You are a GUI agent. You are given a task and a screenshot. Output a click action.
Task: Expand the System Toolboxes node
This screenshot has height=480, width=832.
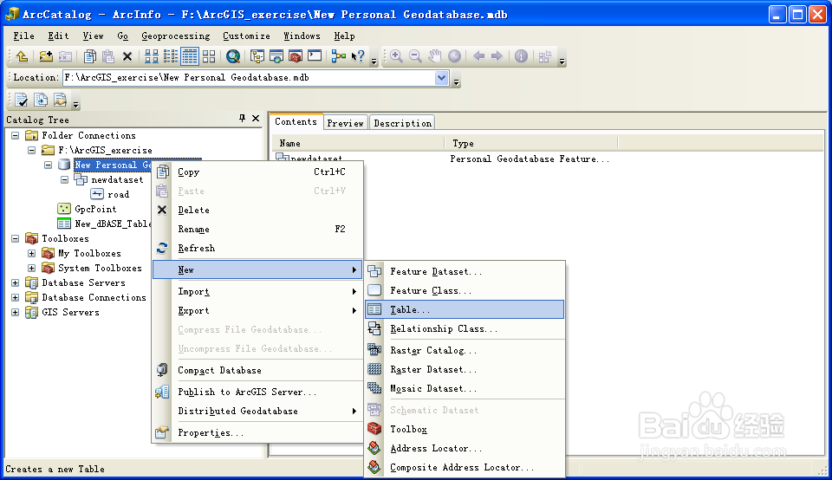point(32,269)
